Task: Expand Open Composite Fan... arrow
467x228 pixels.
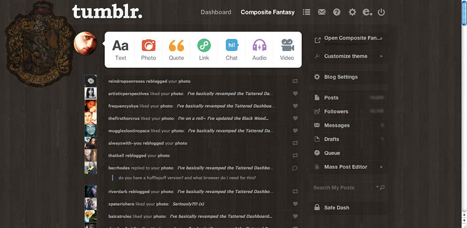Action: pyautogui.click(x=381, y=38)
